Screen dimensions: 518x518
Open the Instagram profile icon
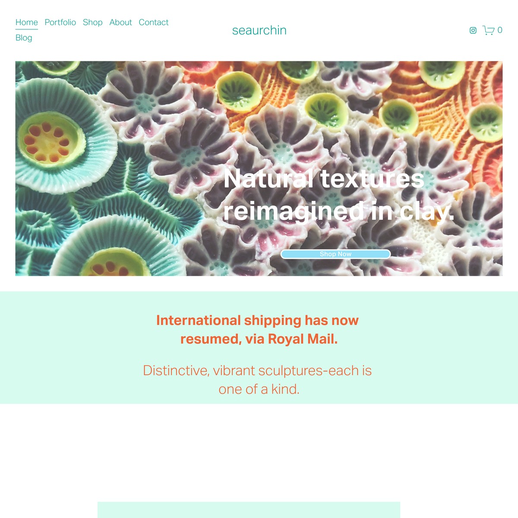pyautogui.click(x=473, y=30)
